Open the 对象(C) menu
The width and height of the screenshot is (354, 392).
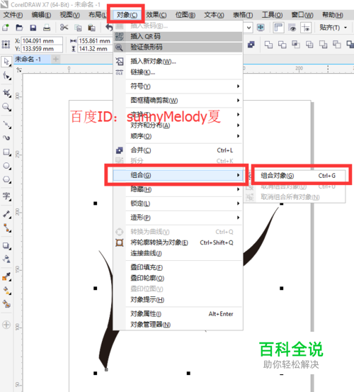coord(127,15)
